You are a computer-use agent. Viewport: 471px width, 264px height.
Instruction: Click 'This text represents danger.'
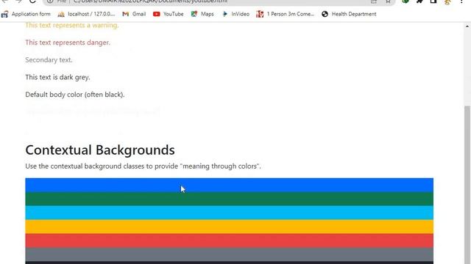point(68,43)
